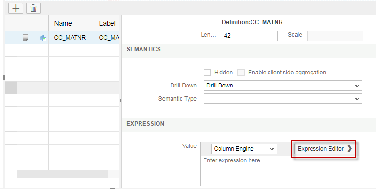Enable client side aggregation checkbox
Screen dimensions: 376x189
point(241,73)
